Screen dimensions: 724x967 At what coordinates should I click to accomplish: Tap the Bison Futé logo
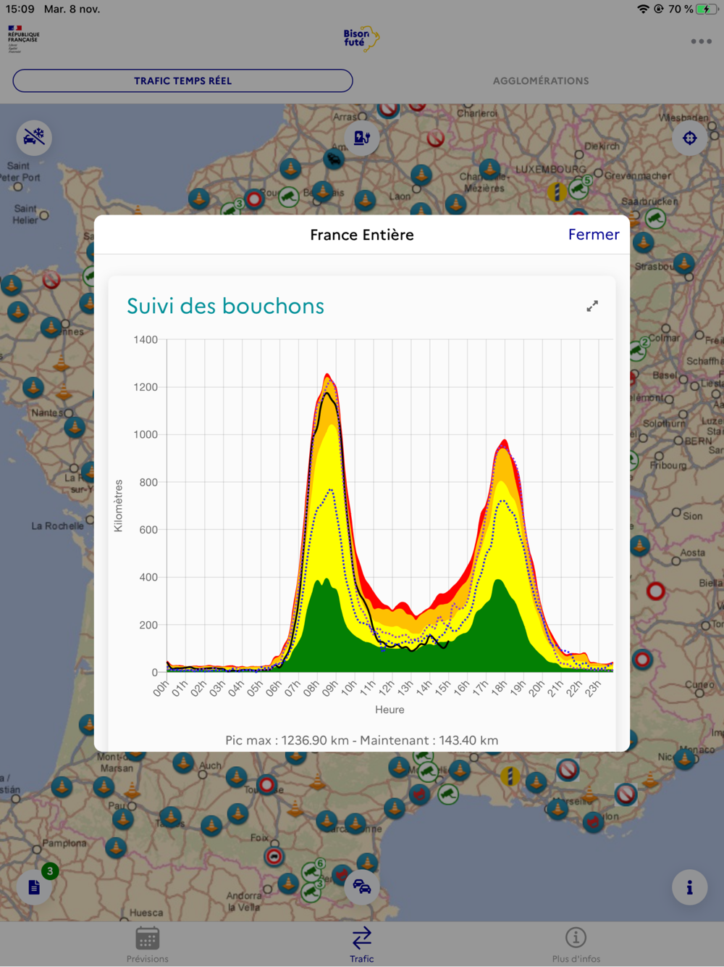pos(361,38)
